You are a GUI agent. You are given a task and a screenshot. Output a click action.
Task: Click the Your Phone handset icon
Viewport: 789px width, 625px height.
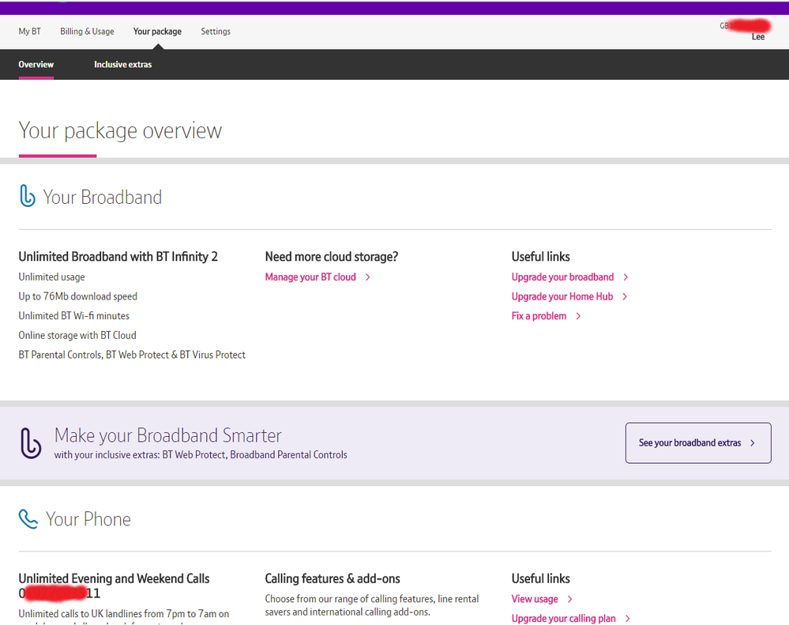28,519
